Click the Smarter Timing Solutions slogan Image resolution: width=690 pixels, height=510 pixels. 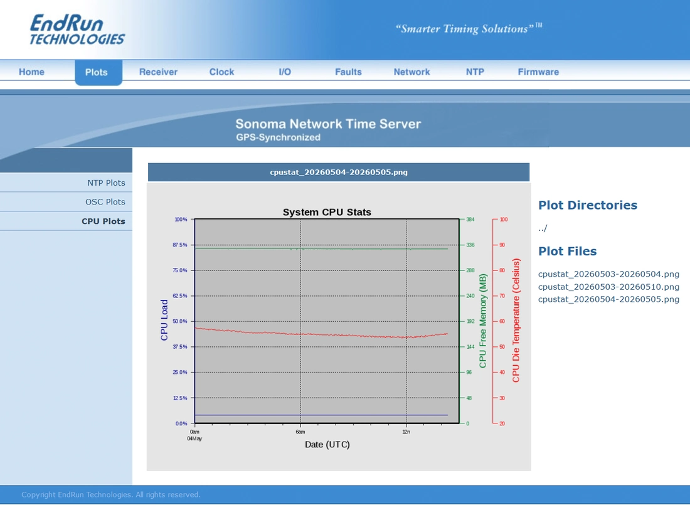tap(469, 29)
